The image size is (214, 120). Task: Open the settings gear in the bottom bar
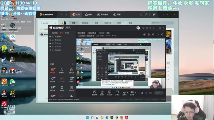[x=150, y=93]
